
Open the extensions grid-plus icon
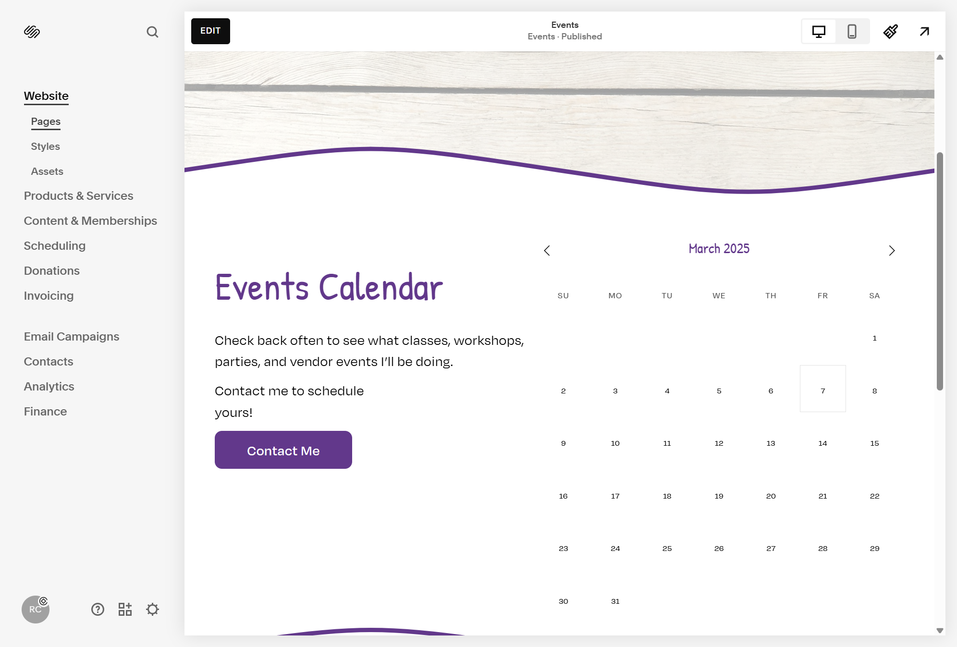(x=125, y=610)
